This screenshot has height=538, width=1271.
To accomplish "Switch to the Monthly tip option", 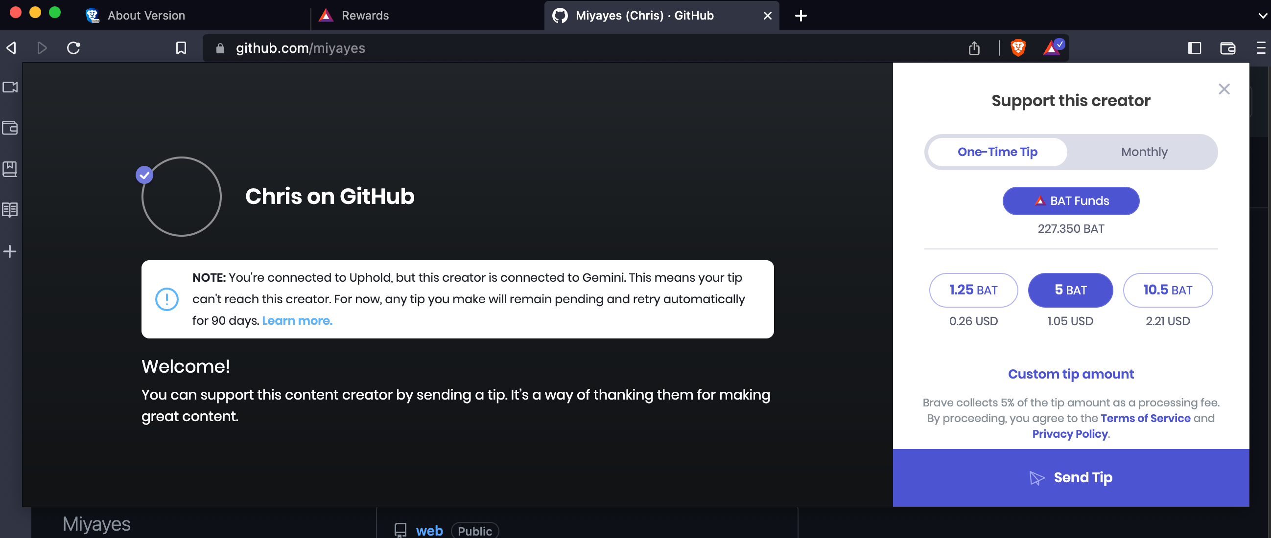I will 1144,152.
